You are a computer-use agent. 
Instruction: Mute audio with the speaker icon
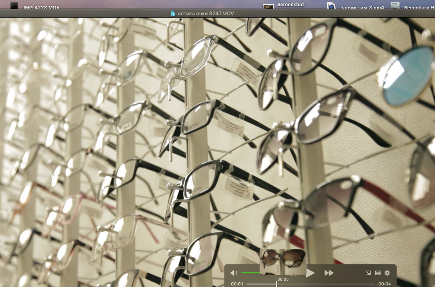coord(234,273)
